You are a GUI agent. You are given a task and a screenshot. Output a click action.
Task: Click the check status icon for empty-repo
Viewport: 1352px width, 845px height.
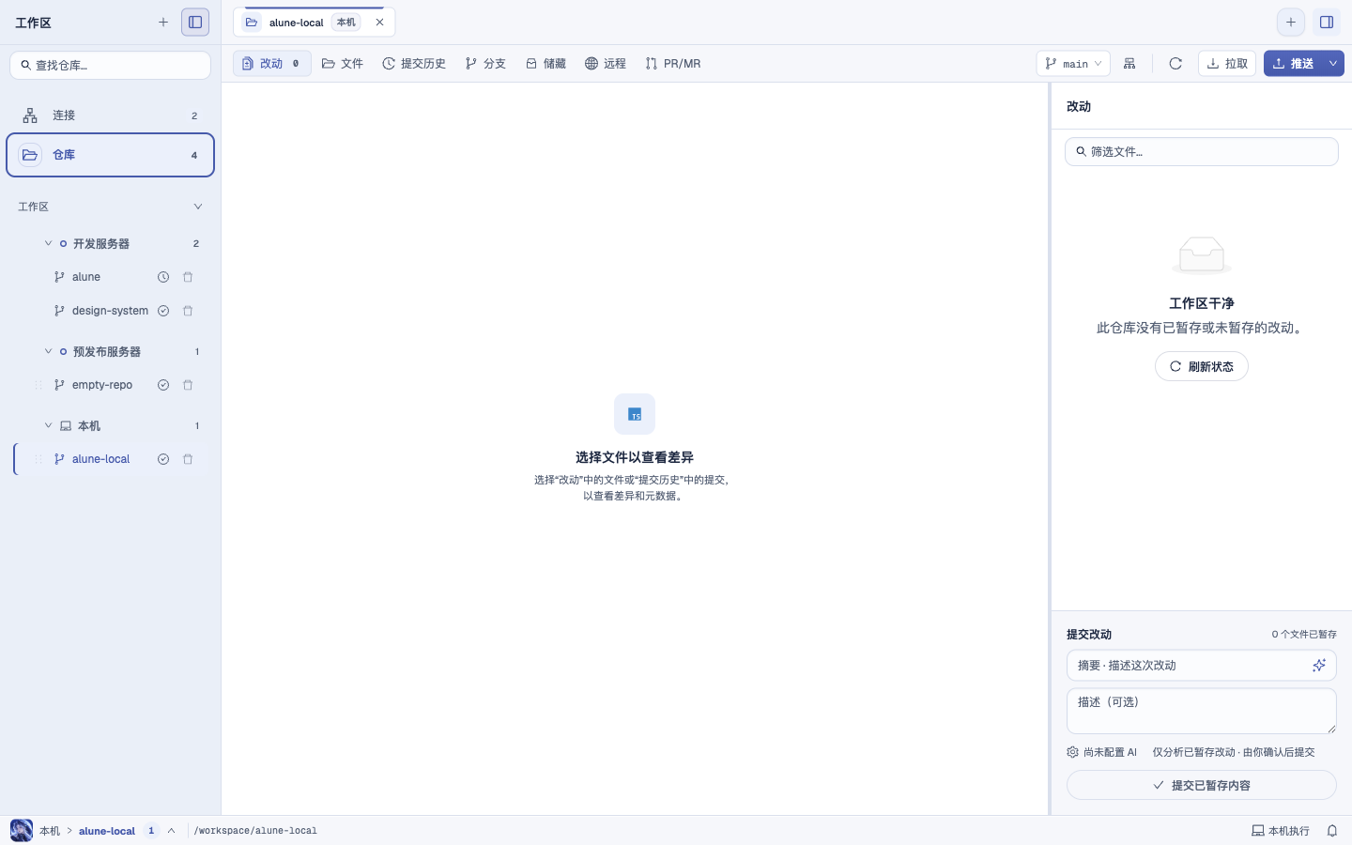click(163, 385)
